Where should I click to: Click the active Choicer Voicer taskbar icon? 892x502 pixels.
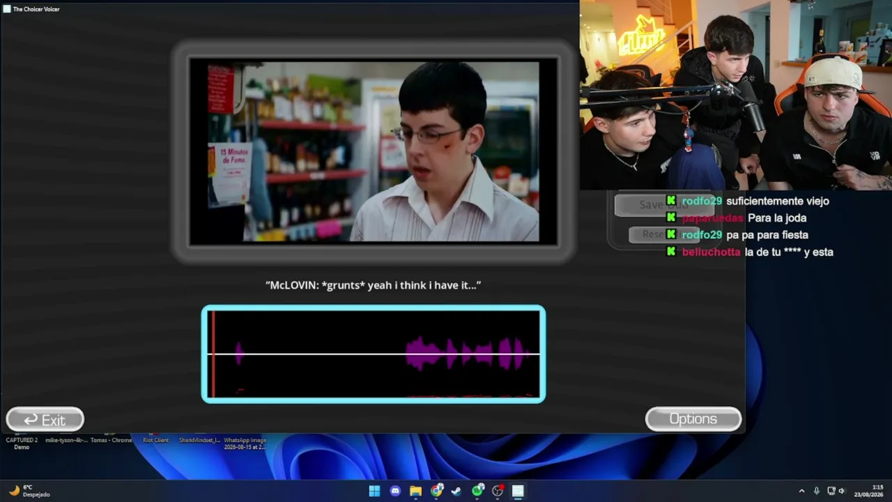518,491
